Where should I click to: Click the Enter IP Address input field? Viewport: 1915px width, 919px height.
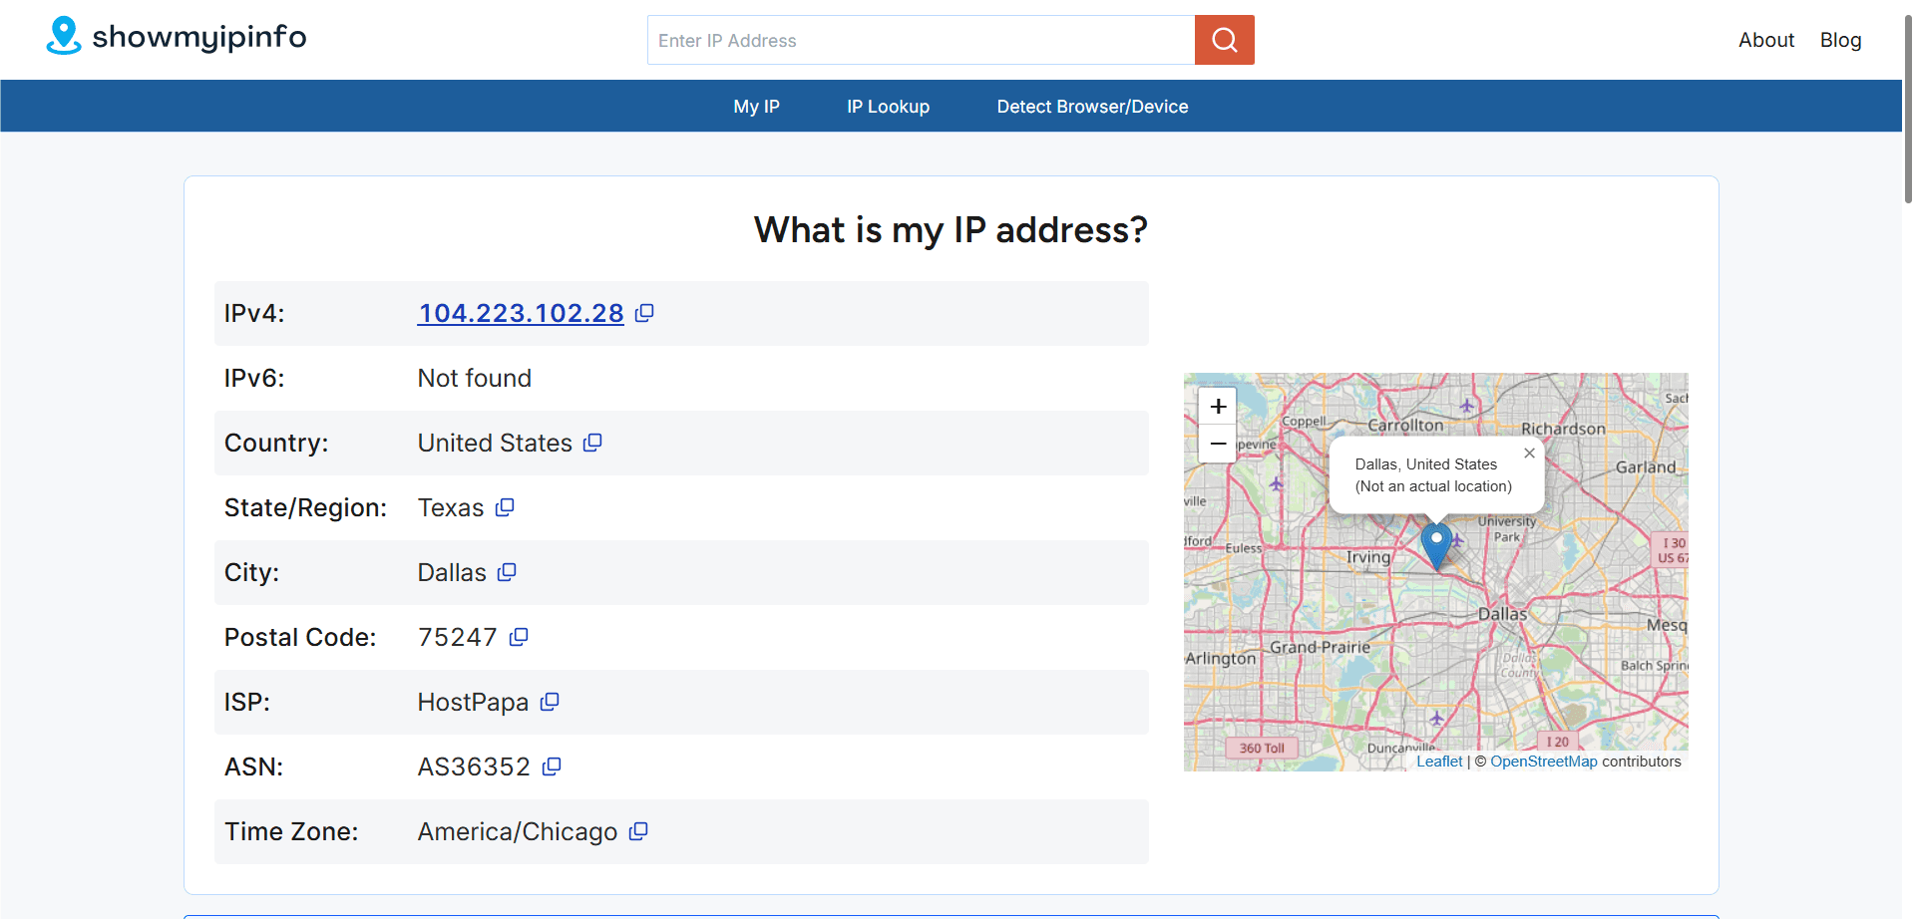(x=918, y=40)
